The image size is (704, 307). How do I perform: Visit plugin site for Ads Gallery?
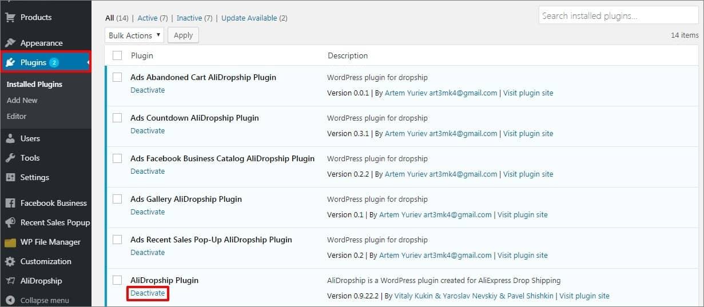point(522,214)
